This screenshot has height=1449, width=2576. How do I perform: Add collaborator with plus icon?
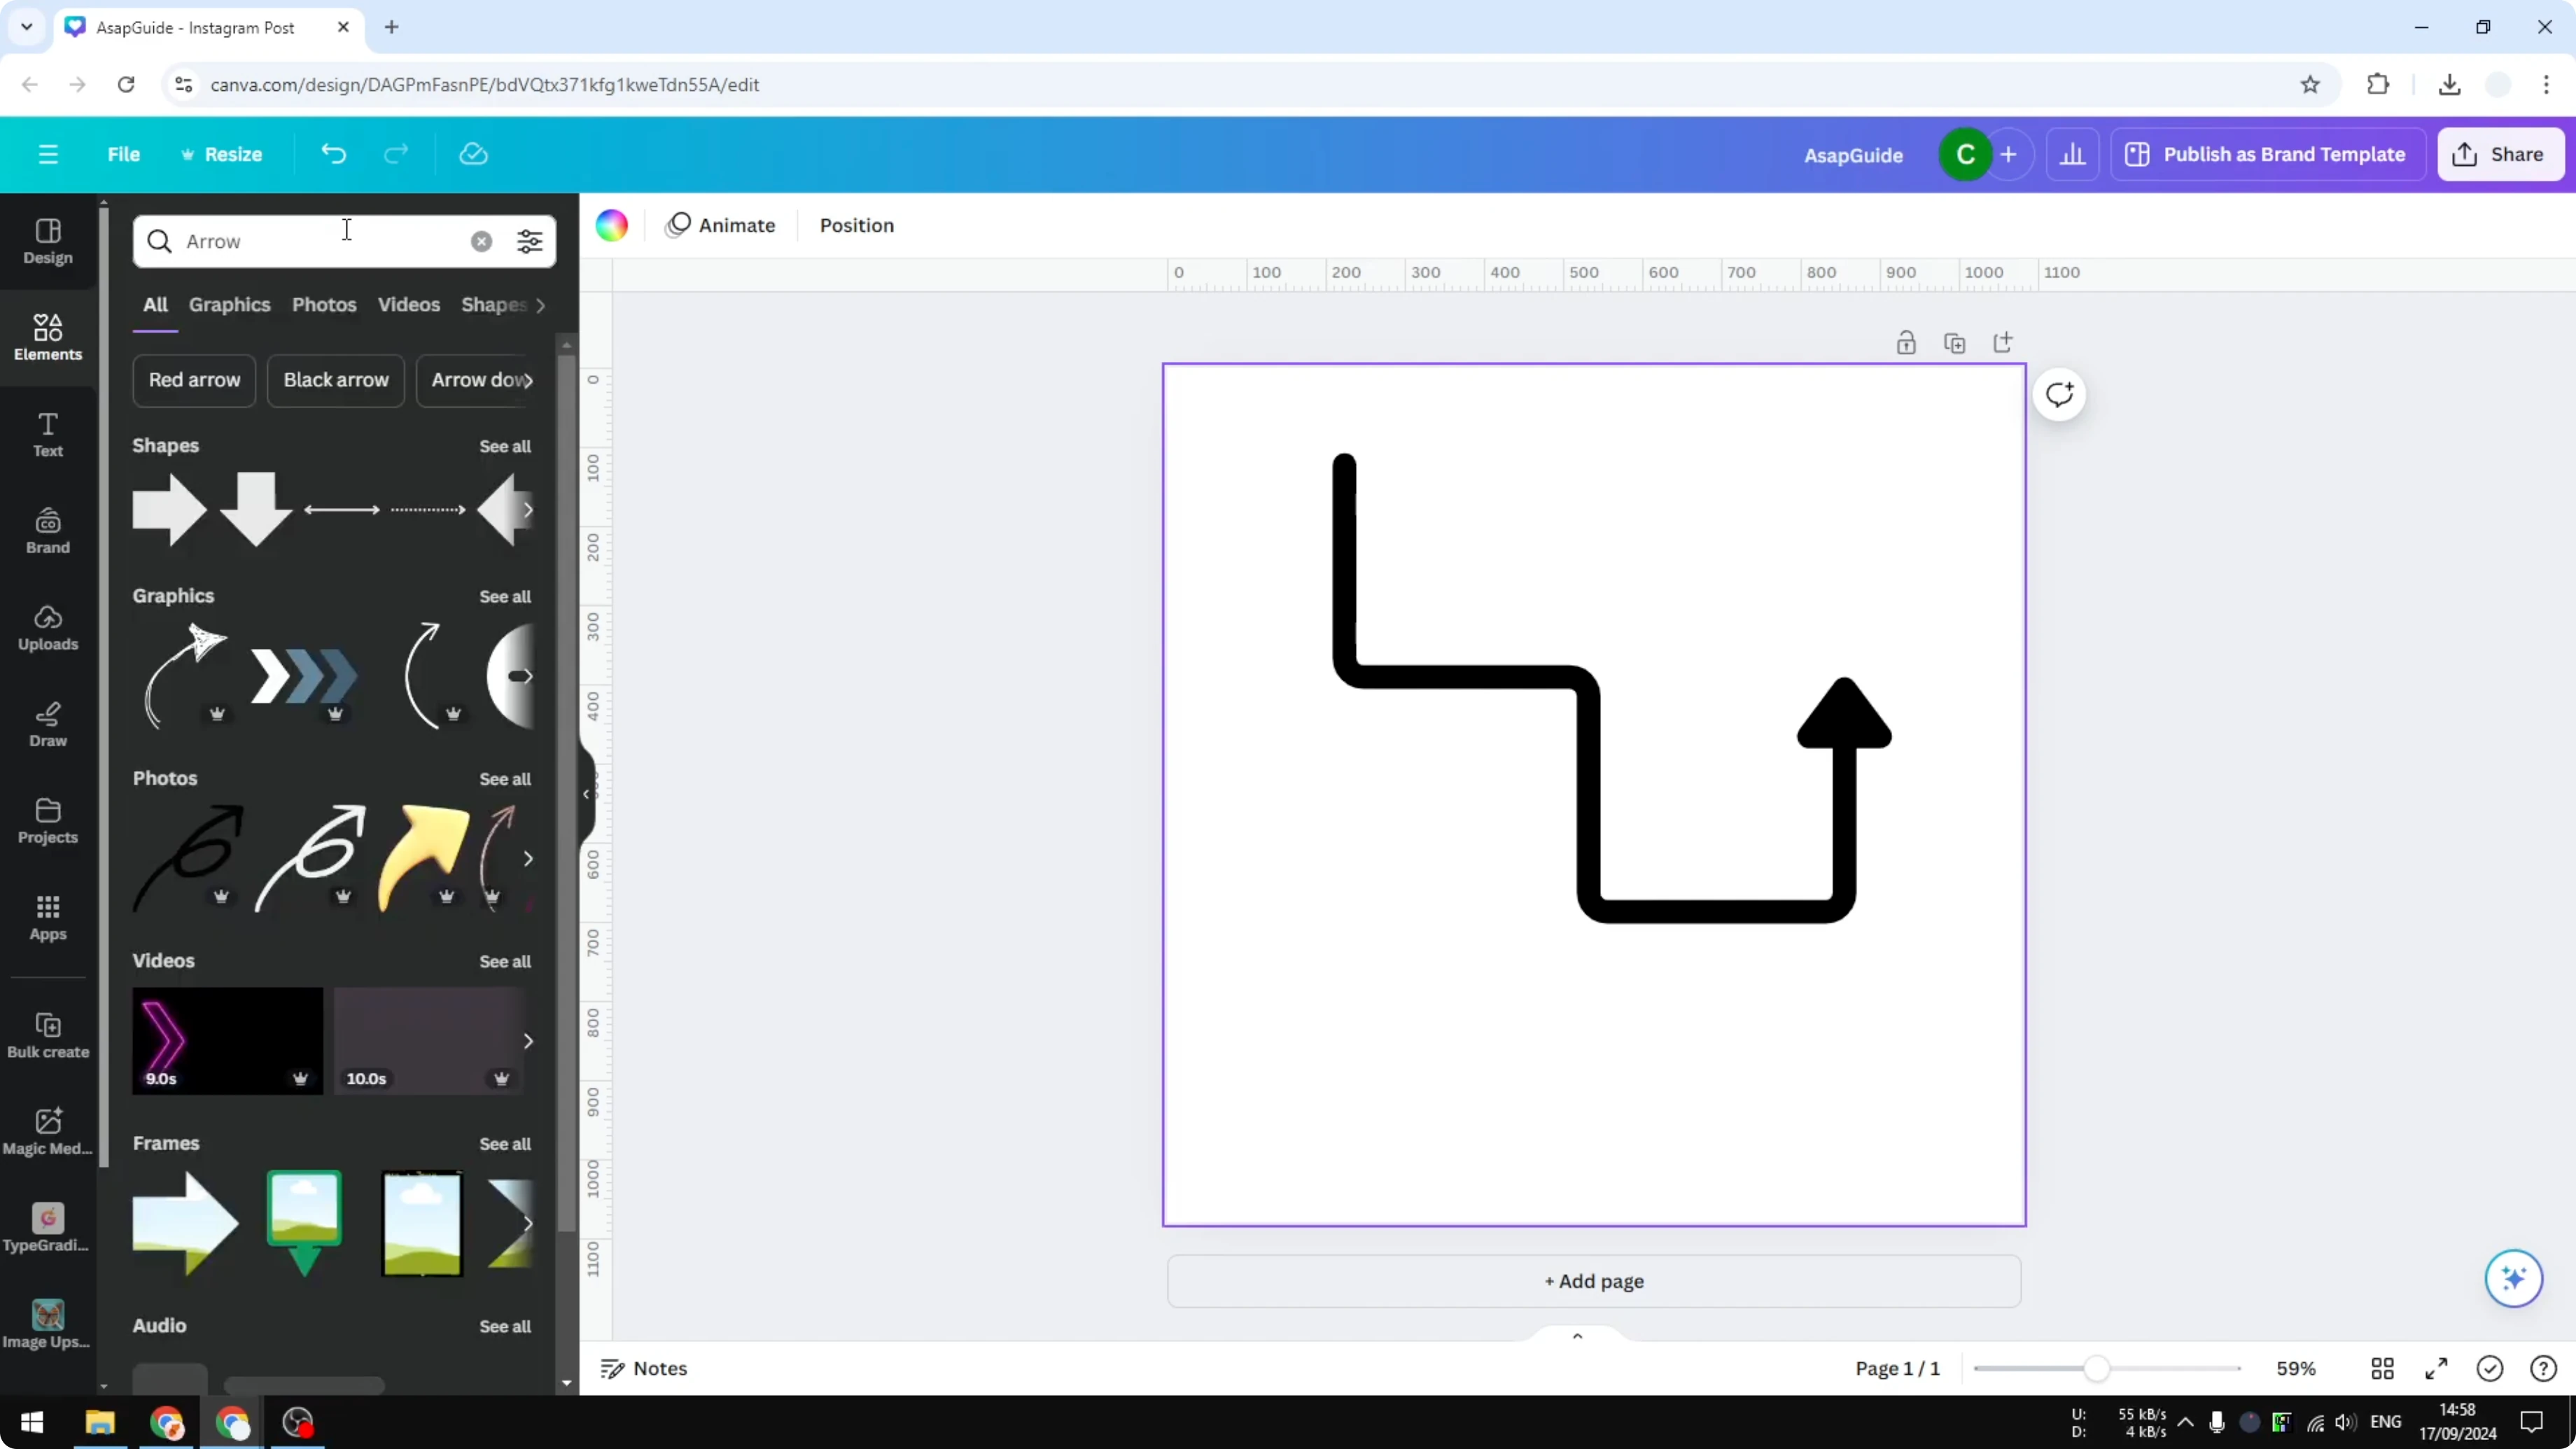point(2009,154)
